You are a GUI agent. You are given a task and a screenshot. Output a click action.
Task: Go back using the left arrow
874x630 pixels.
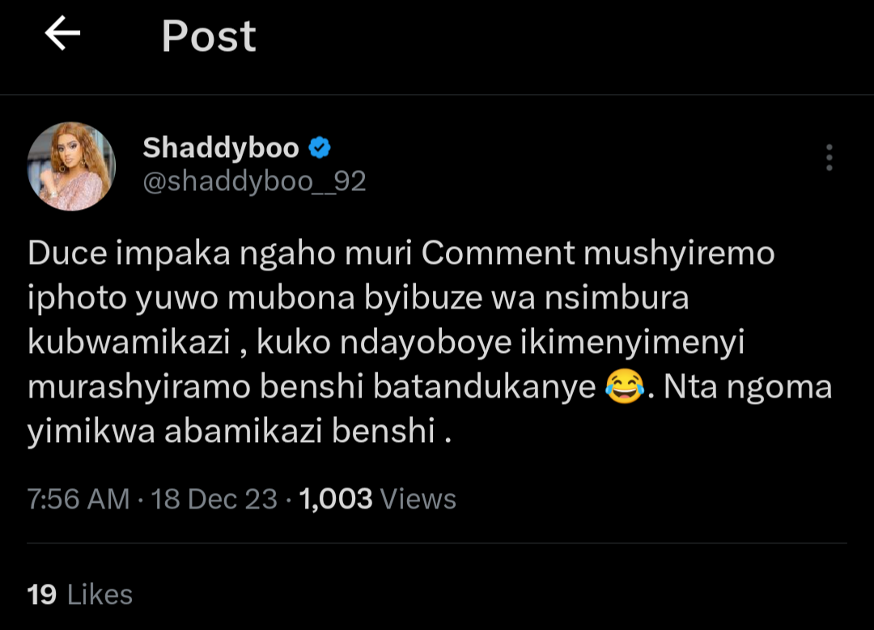click(62, 35)
